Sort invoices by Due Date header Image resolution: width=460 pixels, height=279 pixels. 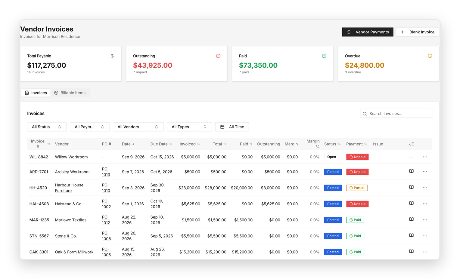[161, 144]
